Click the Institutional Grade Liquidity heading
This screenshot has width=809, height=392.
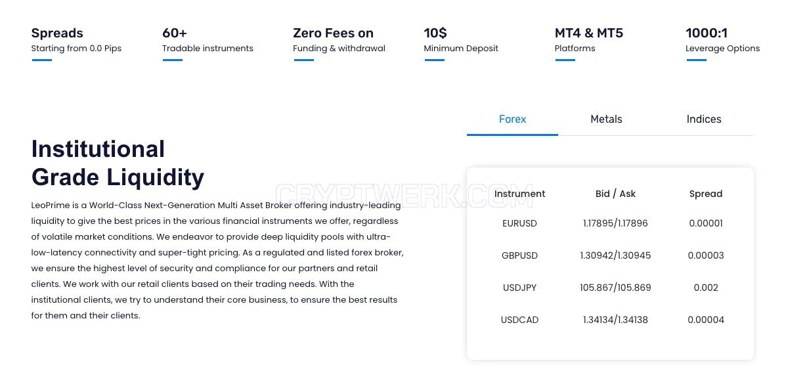[x=118, y=163]
